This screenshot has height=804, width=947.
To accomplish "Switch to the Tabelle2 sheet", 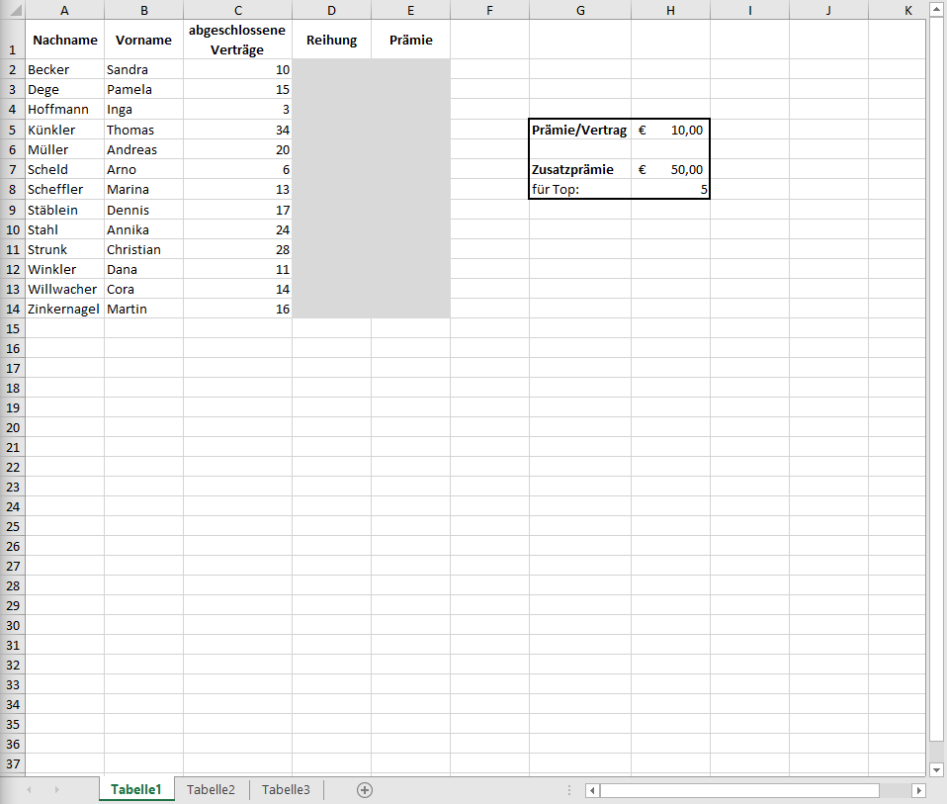I will coord(211,789).
